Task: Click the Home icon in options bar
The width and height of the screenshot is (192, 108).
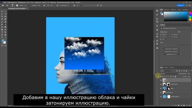Action: [x=3, y=5]
